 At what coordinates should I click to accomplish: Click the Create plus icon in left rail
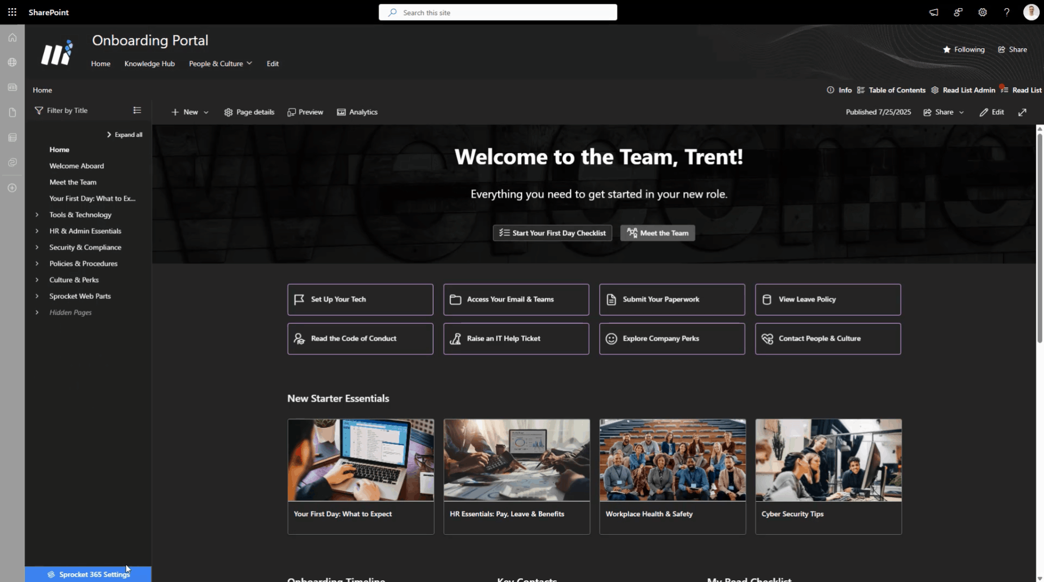[12, 188]
